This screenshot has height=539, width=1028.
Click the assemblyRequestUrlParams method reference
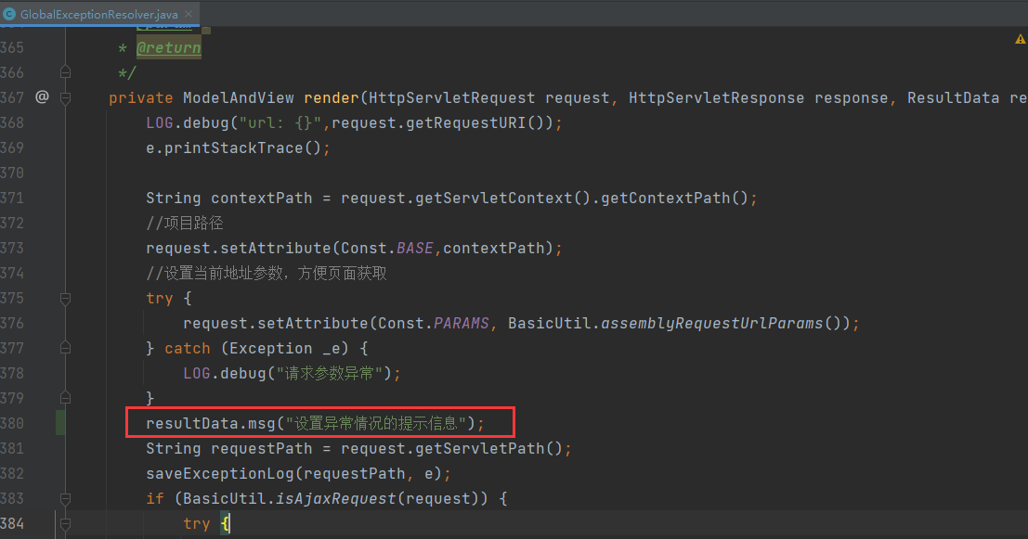[x=711, y=323]
